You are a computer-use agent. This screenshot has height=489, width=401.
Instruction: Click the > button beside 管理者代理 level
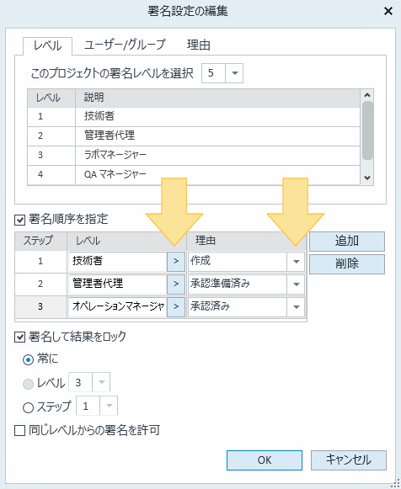(176, 284)
